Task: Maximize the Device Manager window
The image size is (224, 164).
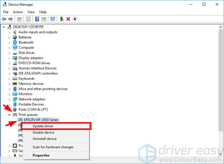Action: click(204, 4)
